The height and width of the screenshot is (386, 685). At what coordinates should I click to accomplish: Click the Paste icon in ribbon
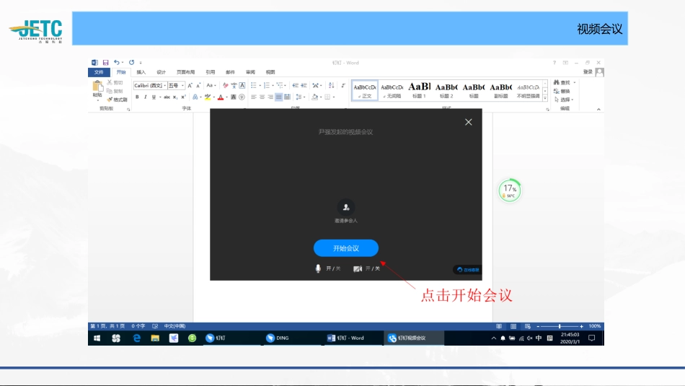97,87
